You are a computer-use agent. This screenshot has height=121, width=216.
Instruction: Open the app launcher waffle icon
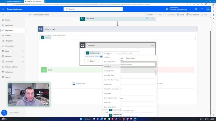pos(3,9)
